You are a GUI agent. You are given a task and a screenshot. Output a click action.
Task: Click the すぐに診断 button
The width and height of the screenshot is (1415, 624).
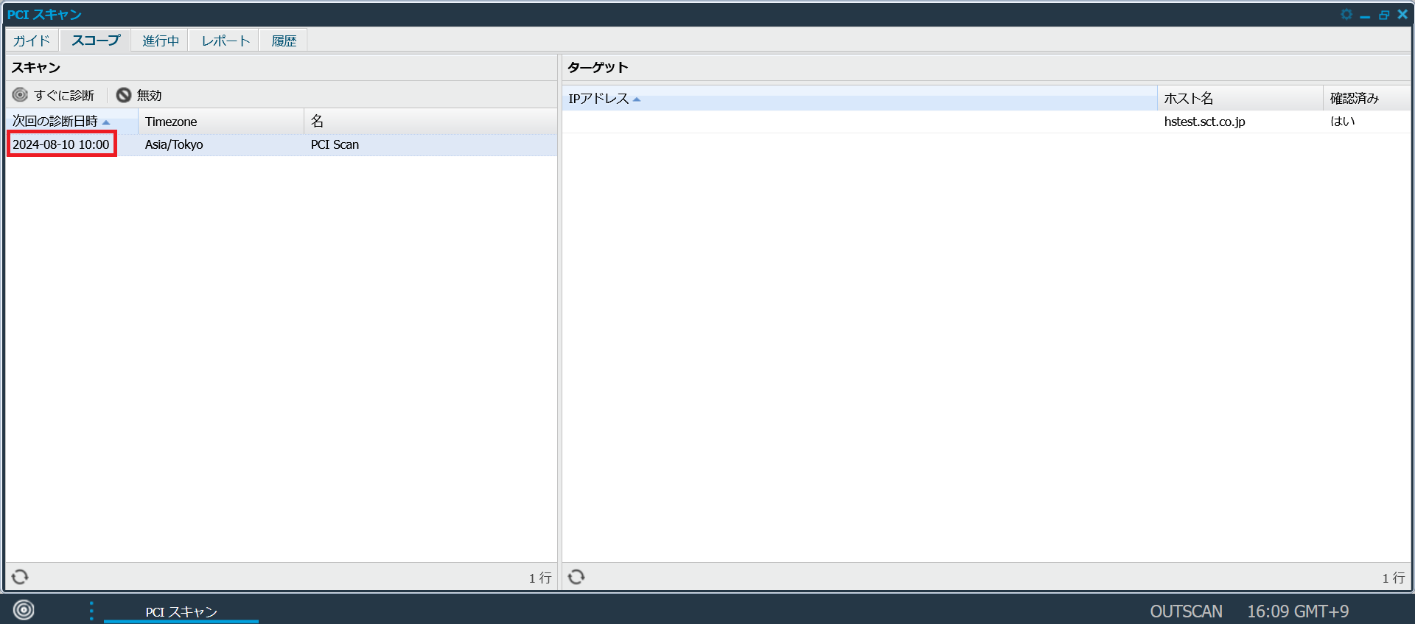54,95
